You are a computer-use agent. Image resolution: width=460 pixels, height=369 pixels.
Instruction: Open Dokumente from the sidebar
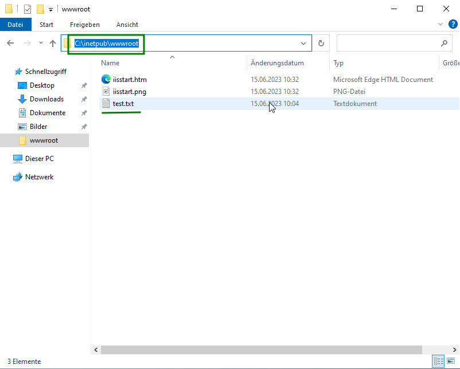[x=45, y=112]
